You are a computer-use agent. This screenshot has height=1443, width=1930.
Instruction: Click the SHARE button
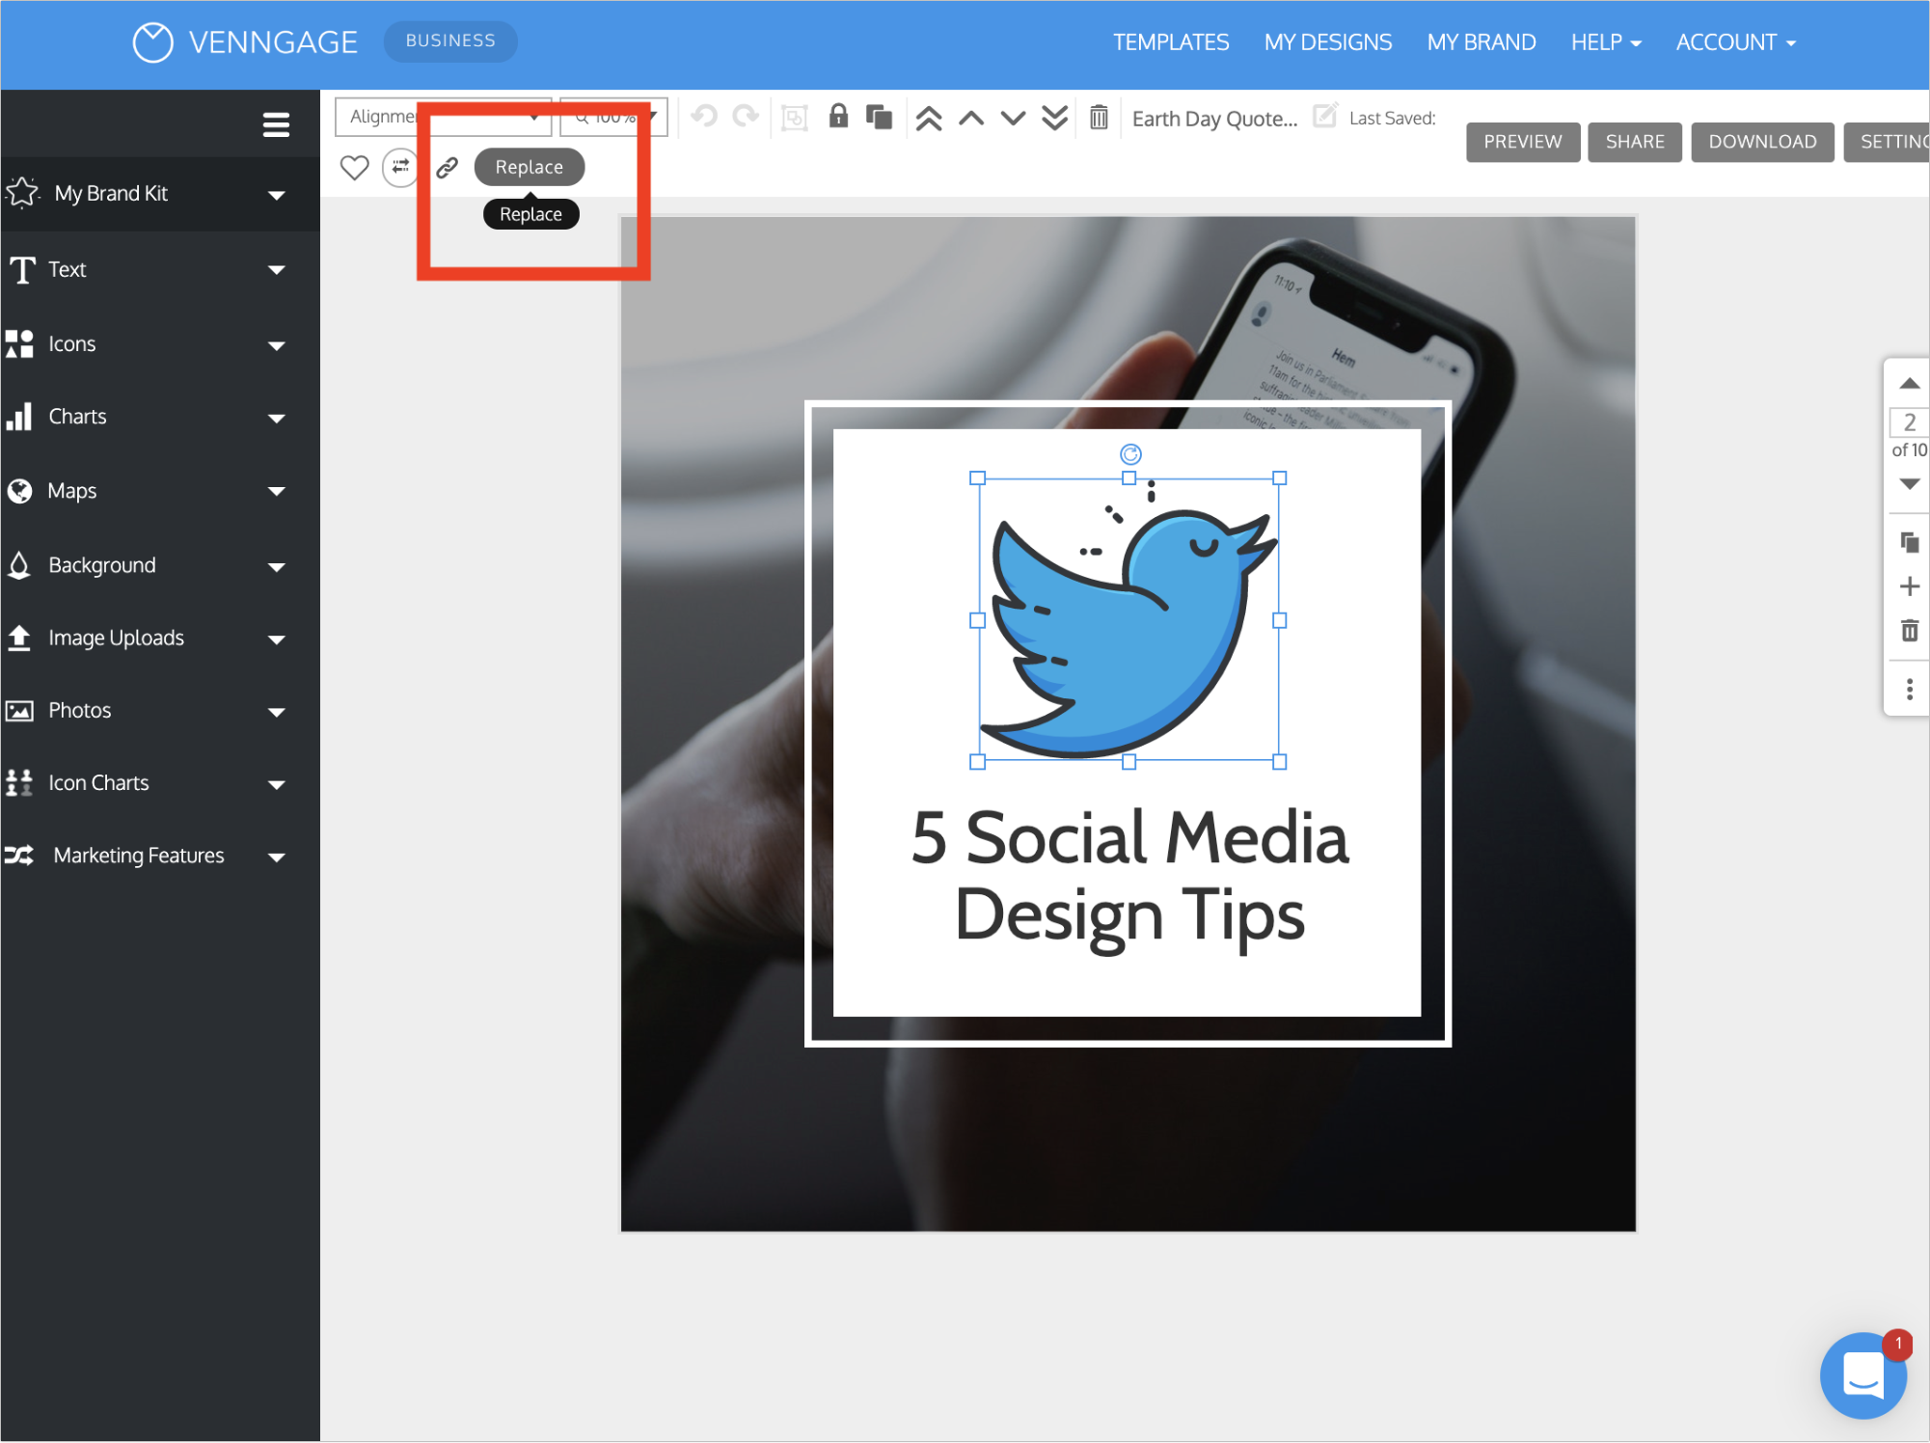click(x=1634, y=142)
